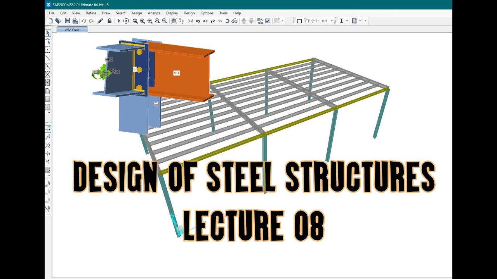Toggle Snap to Points and Grid

click(48, 129)
